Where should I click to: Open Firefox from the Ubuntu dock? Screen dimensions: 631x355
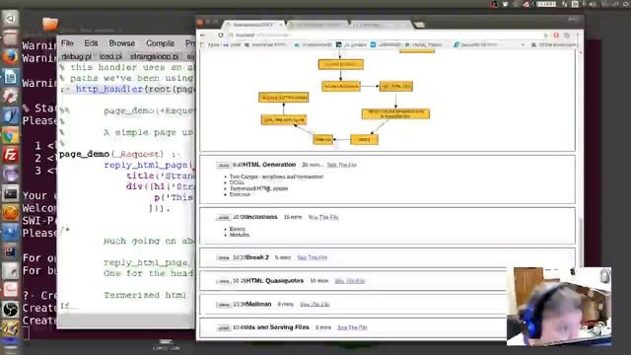coord(10,57)
